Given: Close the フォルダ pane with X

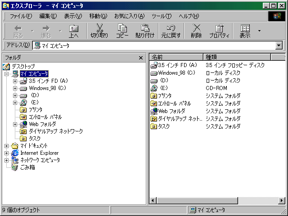Looking at the screenshot, I should (141, 58).
